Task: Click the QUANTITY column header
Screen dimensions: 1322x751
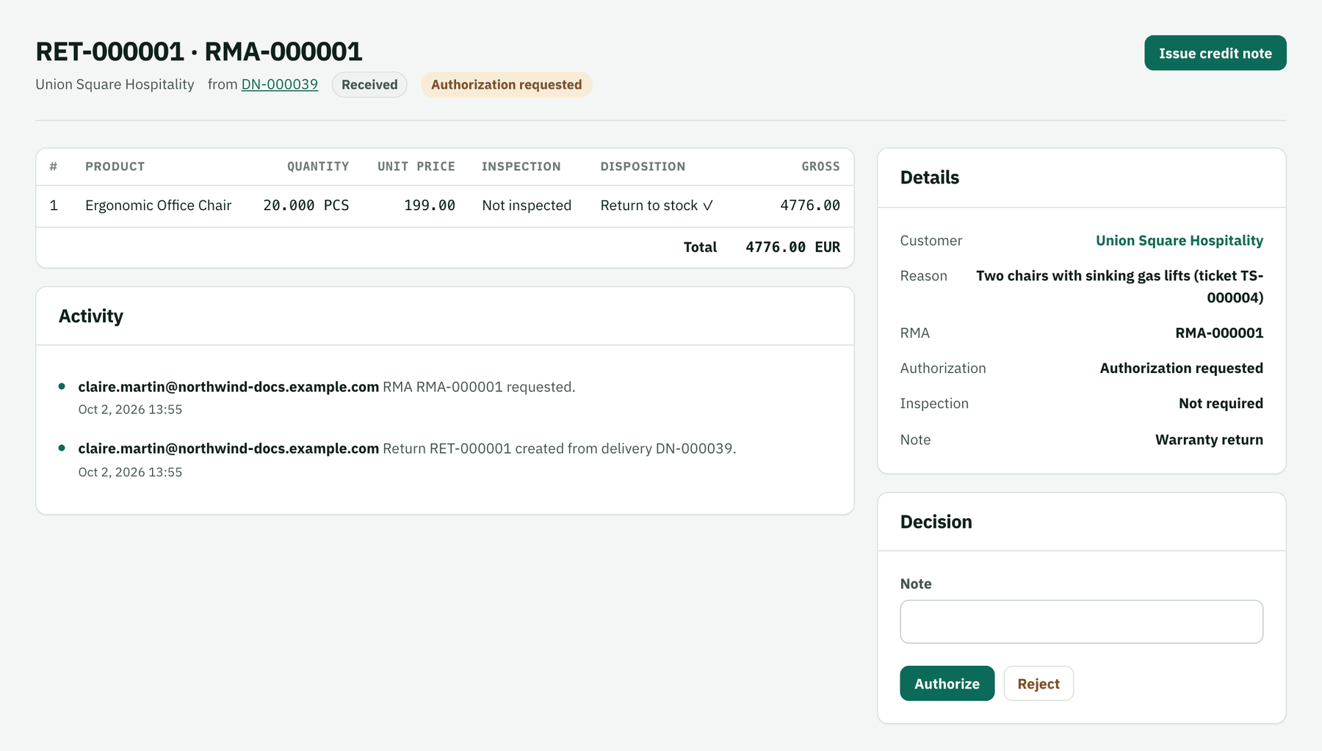Action: tap(318, 167)
